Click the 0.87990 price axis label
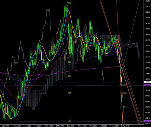 [147, 113]
